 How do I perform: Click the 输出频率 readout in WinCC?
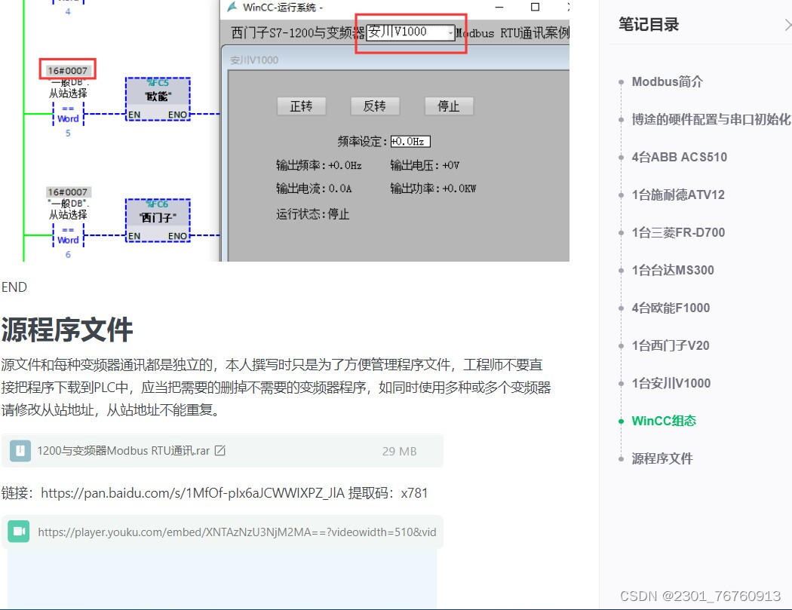(319, 165)
